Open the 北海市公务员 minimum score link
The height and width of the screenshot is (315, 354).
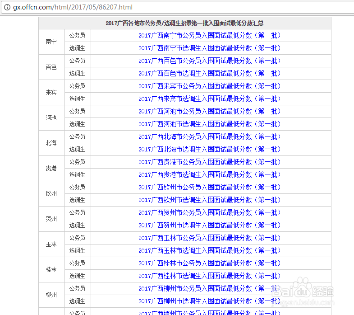(210, 137)
